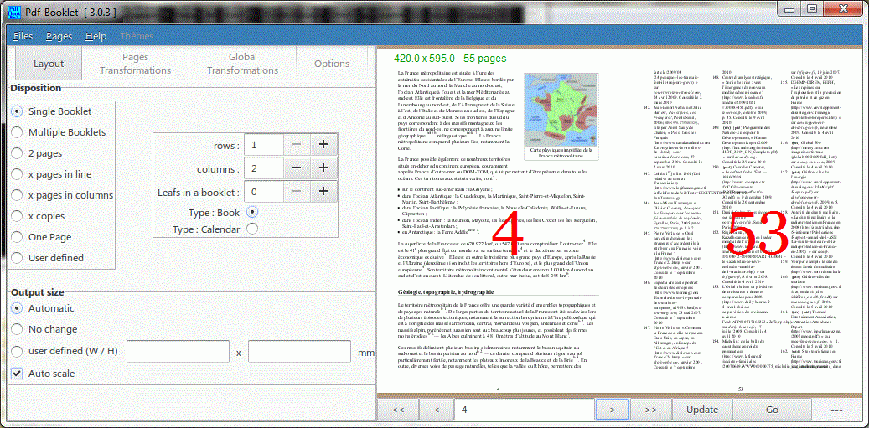
Task: Increase leafs in a booklet value
Action: (323, 192)
